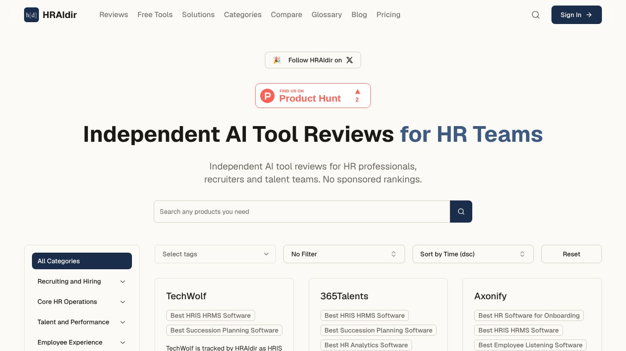The width and height of the screenshot is (626, 351).
Task: Expand Core HR Operations chevron
Action: (x=123, y=302)
